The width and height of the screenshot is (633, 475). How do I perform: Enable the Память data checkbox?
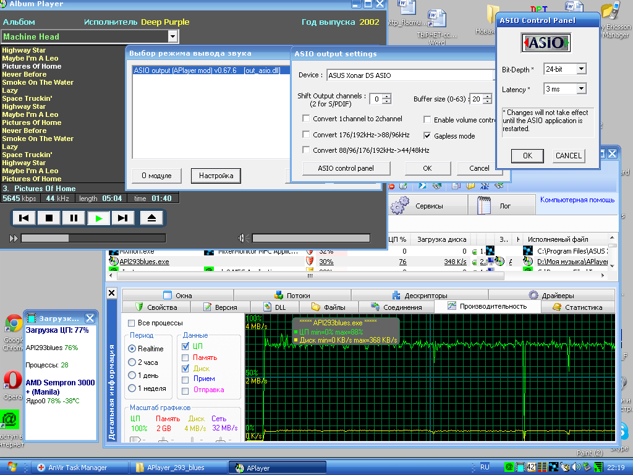coord(185,357)
